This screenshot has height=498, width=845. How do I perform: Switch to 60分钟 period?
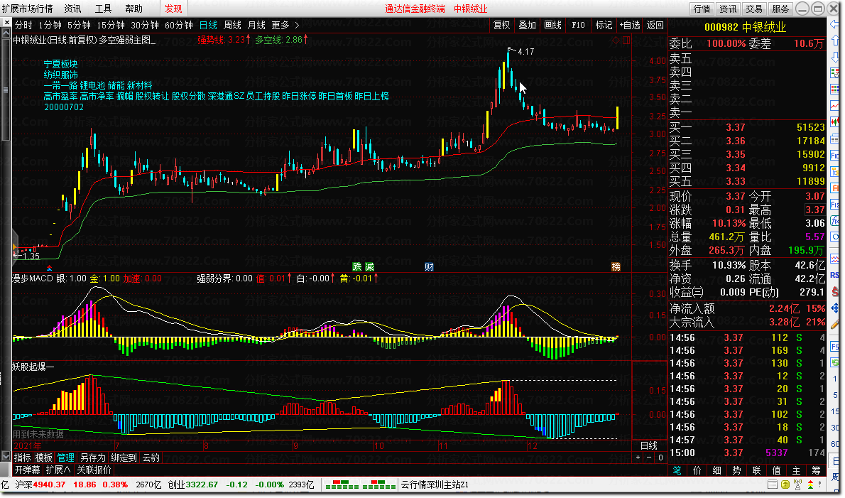coord(178,26)
